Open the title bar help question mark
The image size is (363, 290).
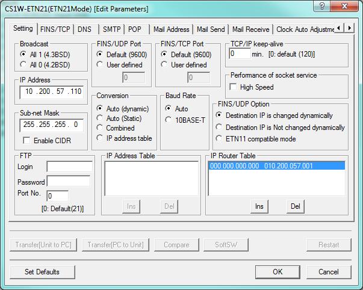tap(322, 6)
